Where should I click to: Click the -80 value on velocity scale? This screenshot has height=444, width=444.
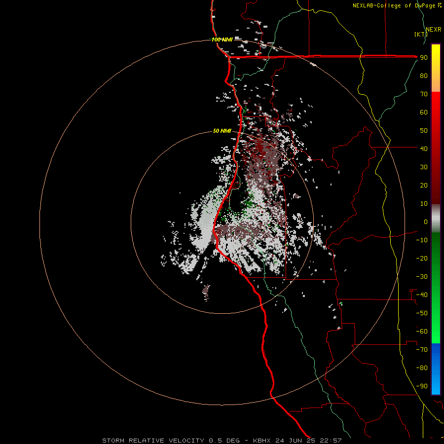tap(422, 368)
